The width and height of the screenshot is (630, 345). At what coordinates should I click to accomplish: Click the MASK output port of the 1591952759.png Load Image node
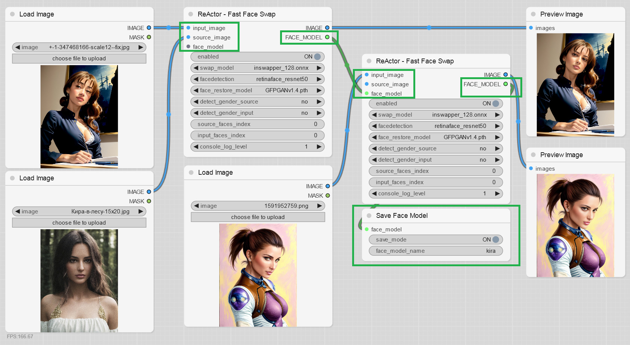pos(328,196)
